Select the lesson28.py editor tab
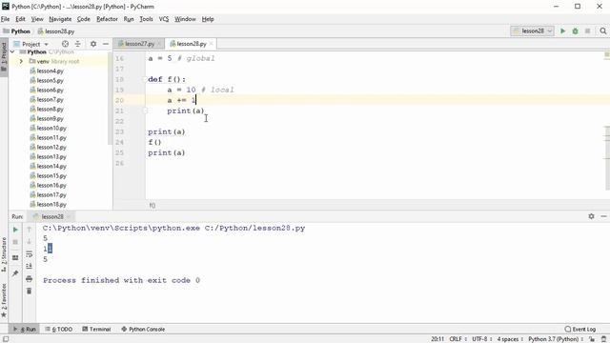This screenshot has width=610, height=343. click(191, 44)
